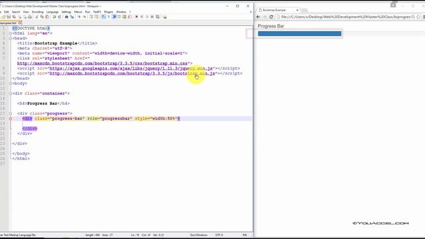Image resolution: width=425 pixels, height=239 pixels.
Task: Click the bootstrap.min.js URL in code
Action: [133, 74]
